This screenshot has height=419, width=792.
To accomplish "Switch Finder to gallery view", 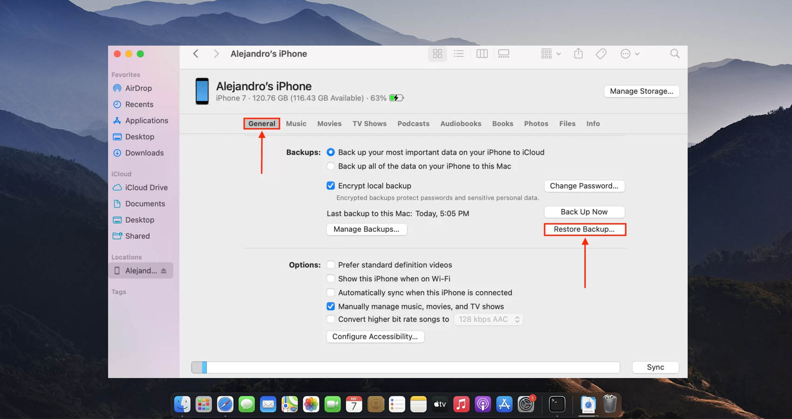I will pos(504,54).
